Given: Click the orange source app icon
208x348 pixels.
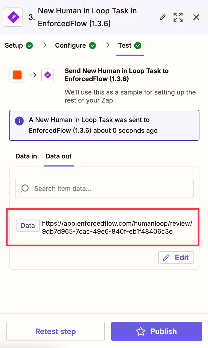Looking at the screenshot, I should tap(17, 75).
